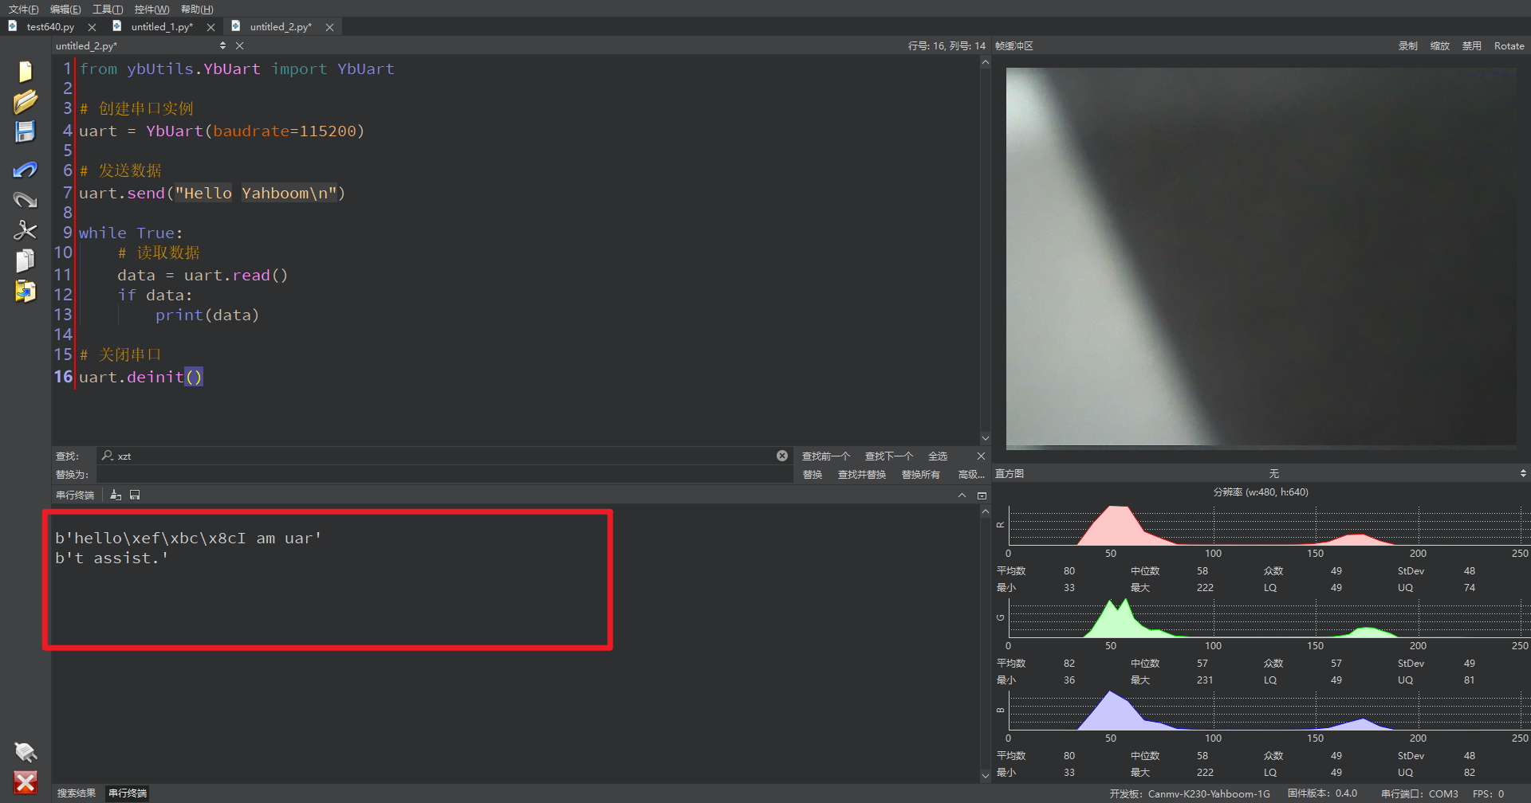The height and width of the screenshot is (803, 1531).
Task: Click the code editor vertical scrollbar
Action: coord(986,239)
